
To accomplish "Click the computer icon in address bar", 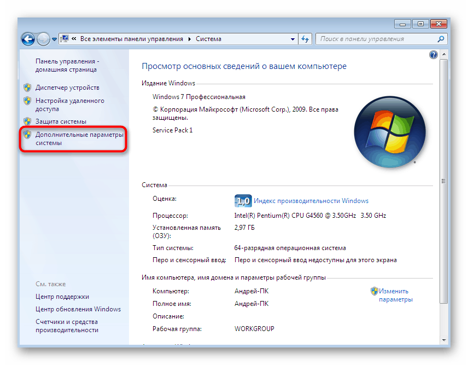I will coord(65,39).
